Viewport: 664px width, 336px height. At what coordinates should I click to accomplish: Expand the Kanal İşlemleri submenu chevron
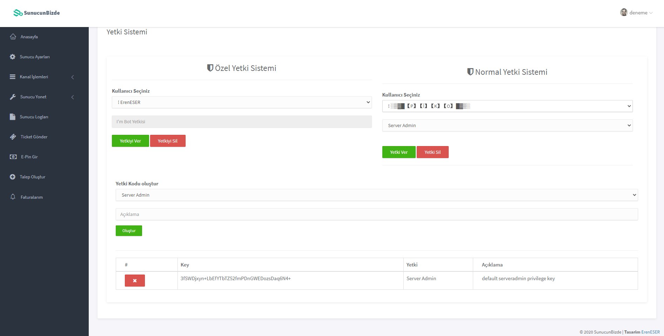click(73, 77)
